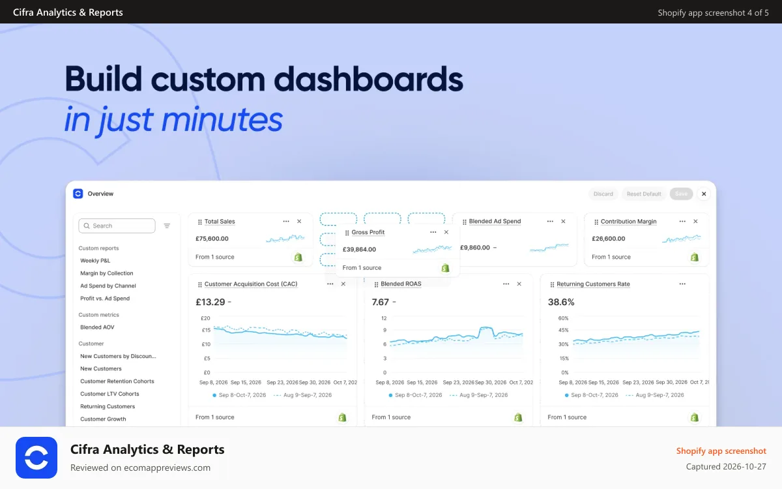Click the Customer Acquisition Cost (CAC) title

251,284
